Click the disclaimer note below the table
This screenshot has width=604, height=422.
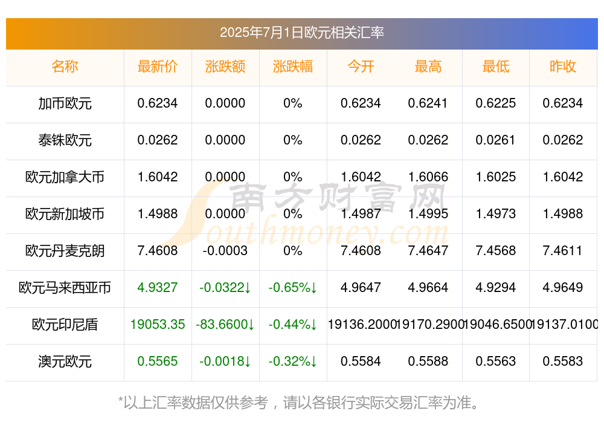299,403
